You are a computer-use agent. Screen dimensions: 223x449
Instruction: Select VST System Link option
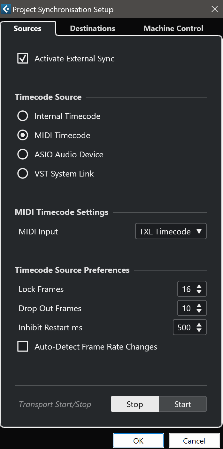click(x=23, y=174)
